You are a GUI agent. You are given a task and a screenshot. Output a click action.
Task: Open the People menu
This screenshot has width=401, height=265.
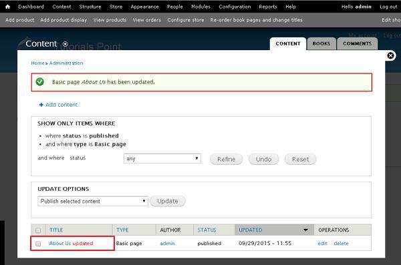coord(175,7)
